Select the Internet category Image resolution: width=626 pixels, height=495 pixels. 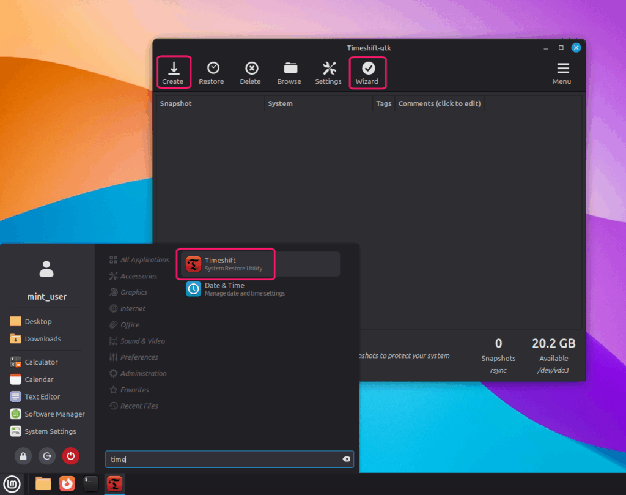pyautogui.click(x=127, y=308)
